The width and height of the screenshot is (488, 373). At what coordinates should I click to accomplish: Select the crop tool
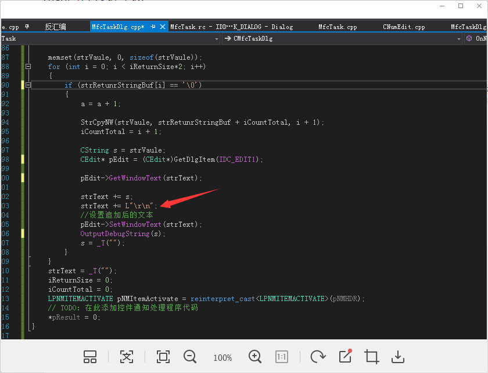click(x=371, y=357)
